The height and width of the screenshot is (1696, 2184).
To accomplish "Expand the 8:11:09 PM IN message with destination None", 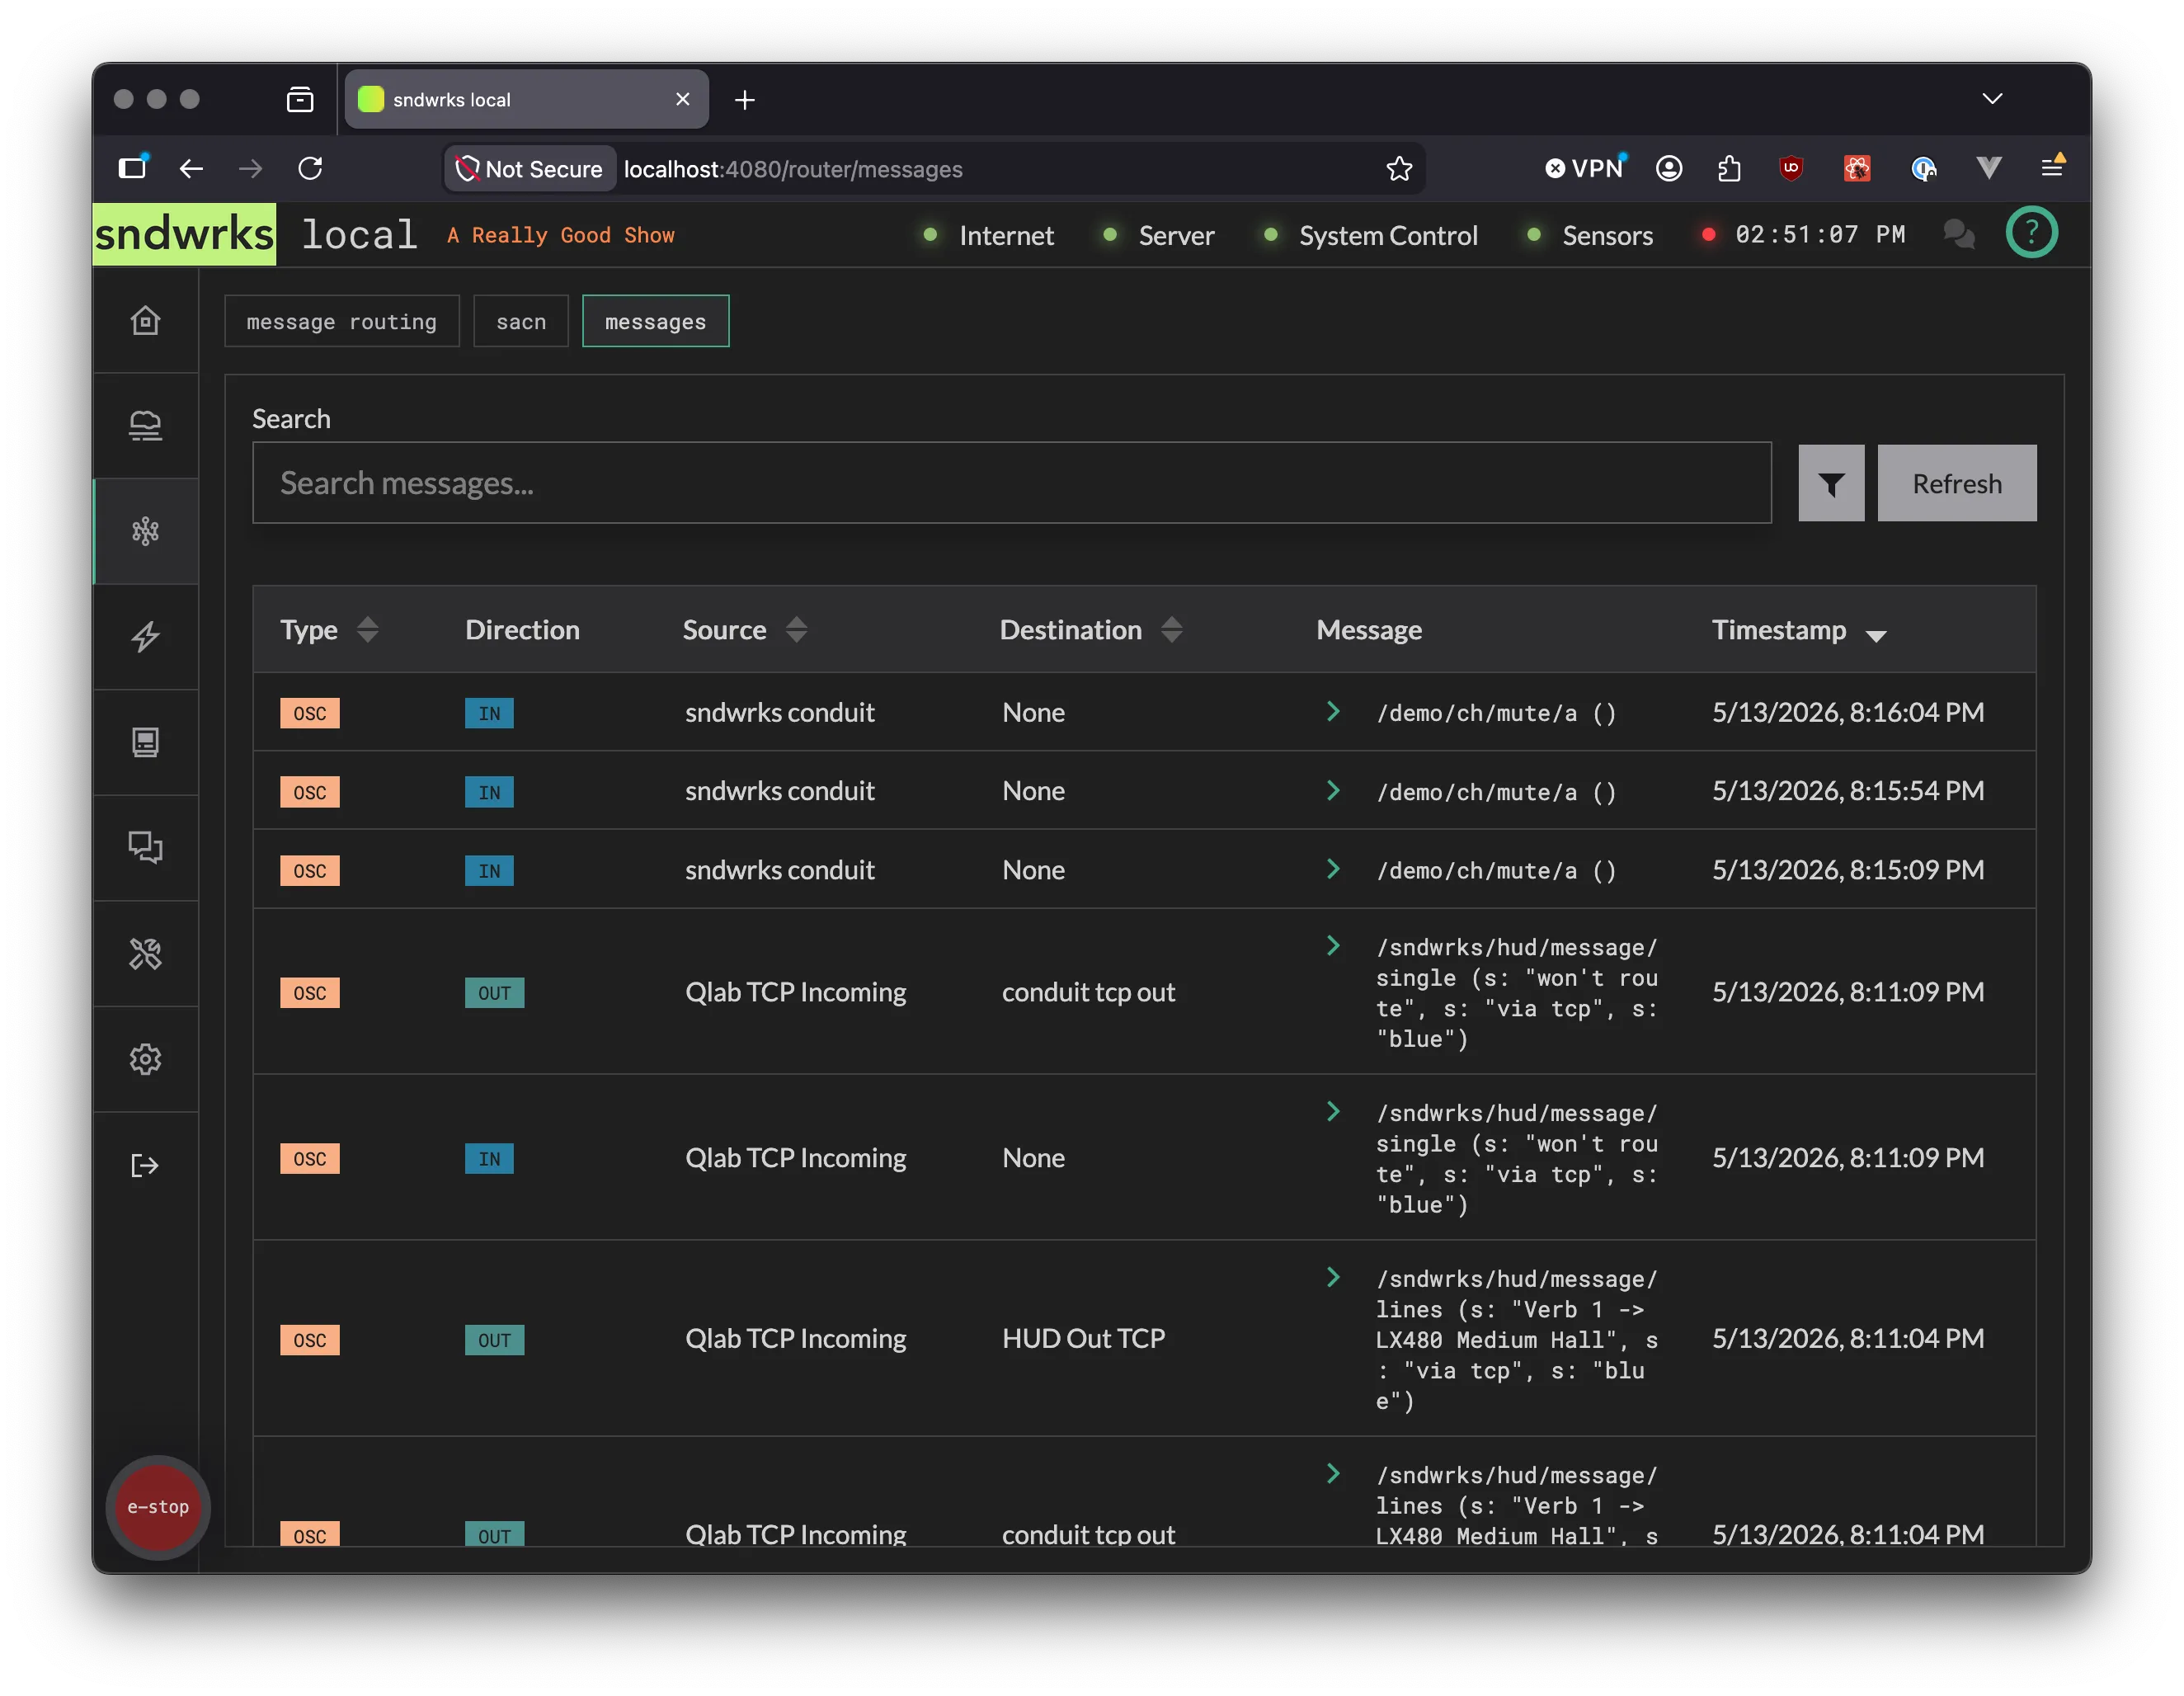I will 1333,1111.
